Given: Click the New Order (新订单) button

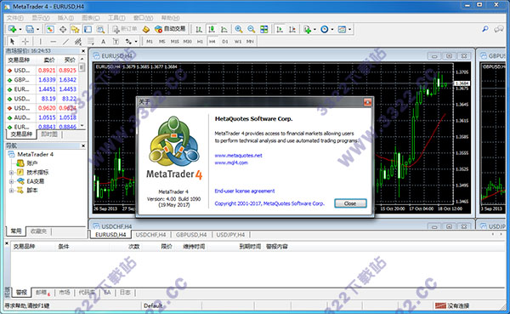Looking at the screenshot, I should 125,29.
